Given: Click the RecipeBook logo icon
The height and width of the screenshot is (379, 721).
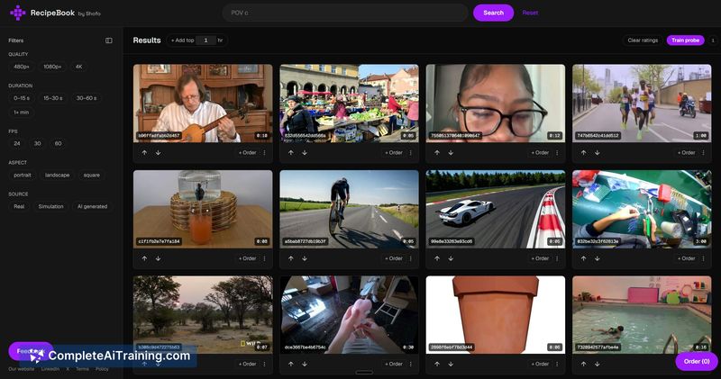Looking at the screenshot, I should [17, 13].
